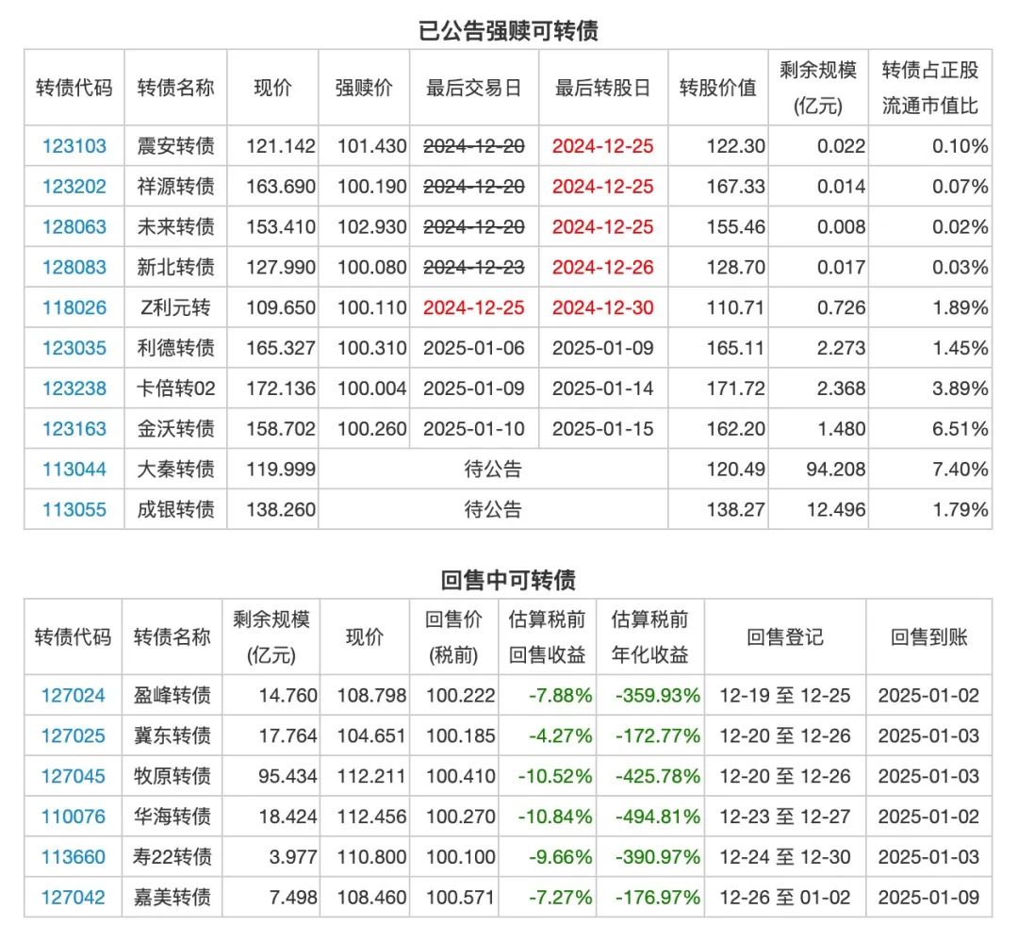Viewport: 1018px width, 942px height.
Task: Click the 回售中可转债 table title
Action: [508, 580]
